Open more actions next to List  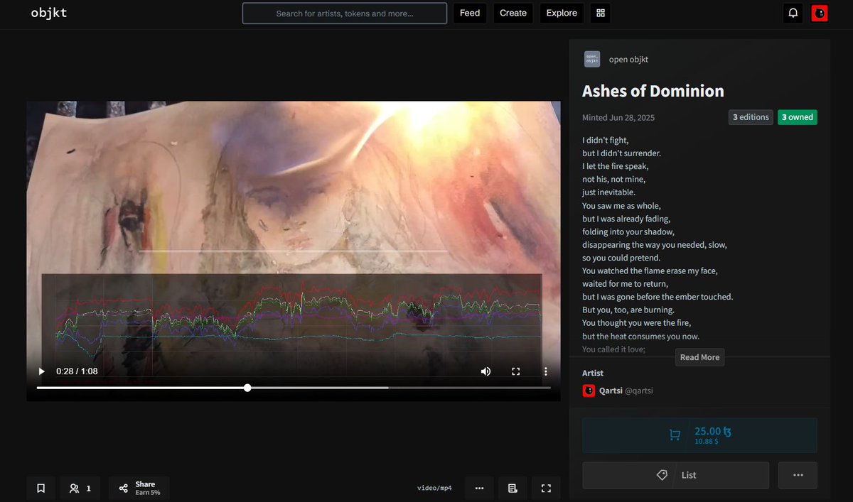point(798,475)
